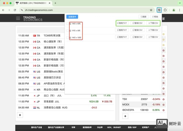The height and width of the screenshot is (131, 183).
Task: Click the Trading Economics logo
Action: (33, 19)
